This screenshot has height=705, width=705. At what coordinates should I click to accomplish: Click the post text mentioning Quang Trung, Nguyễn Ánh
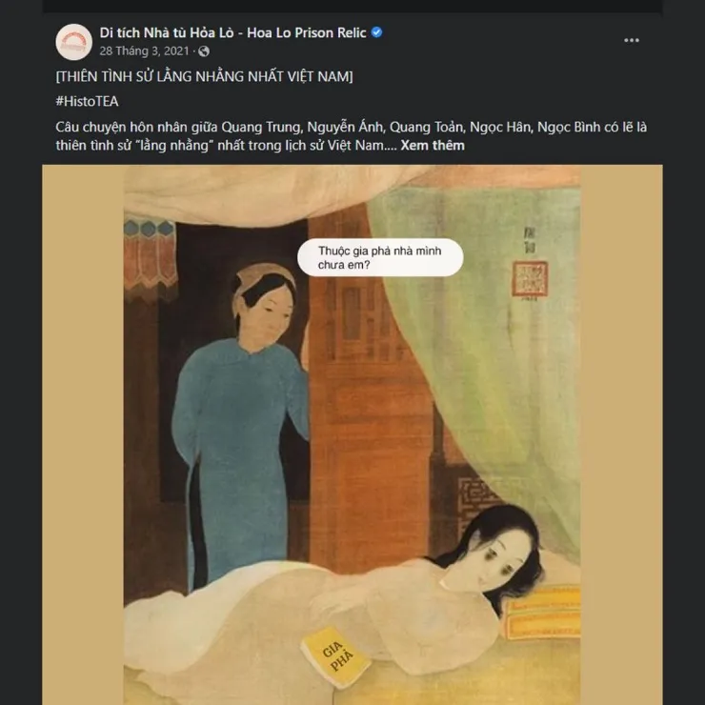tap(351, 136)
